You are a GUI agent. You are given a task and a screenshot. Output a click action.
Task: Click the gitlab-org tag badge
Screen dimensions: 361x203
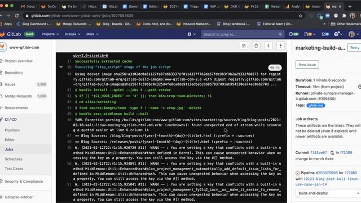(316, 105)
